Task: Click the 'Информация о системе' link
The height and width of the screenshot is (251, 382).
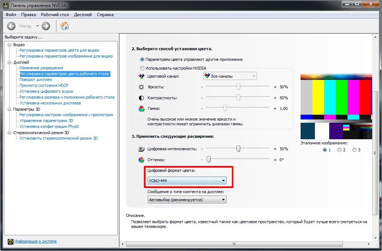Action: coord(36,241)
